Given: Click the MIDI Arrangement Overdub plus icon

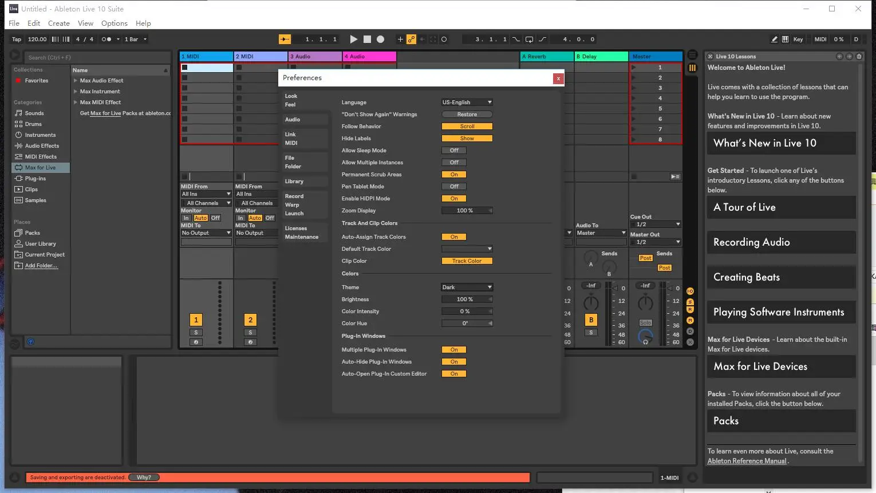Looking at the screenshot, I should (x=400, y=39).
